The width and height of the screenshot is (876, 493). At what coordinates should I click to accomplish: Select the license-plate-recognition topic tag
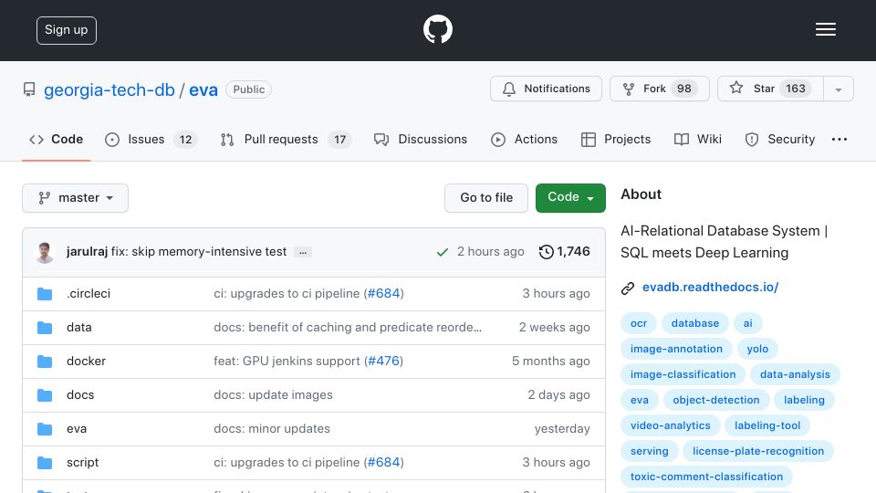pyautogui.click(x=758, y=452)
